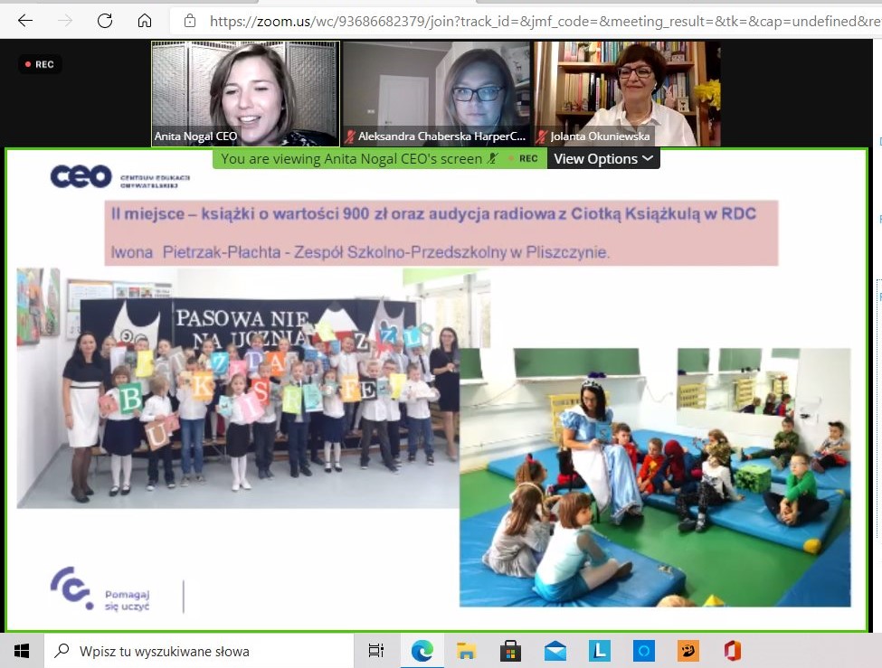Image resolution: width=882 pixels, height=668 pixels.
Task: Launch Microsoft Store from the taskbar
Action: coord(510,651)
